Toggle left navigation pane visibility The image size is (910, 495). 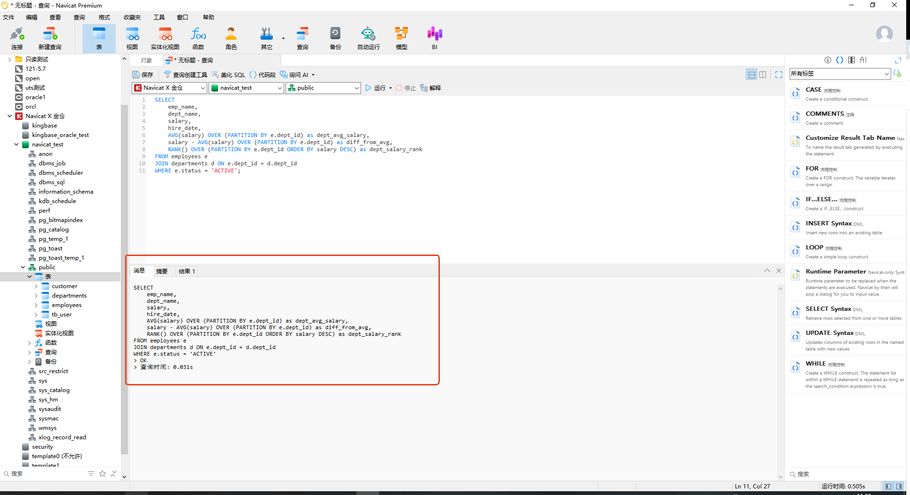888,486
